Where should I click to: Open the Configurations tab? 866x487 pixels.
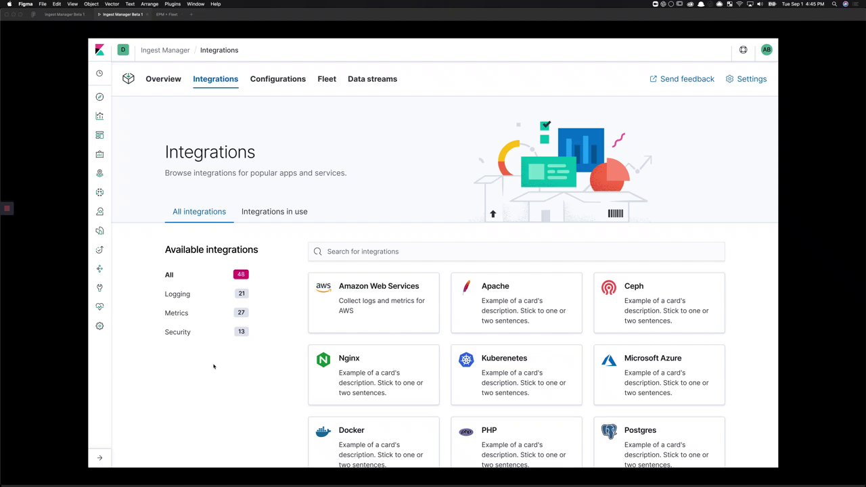click(278, 79)
